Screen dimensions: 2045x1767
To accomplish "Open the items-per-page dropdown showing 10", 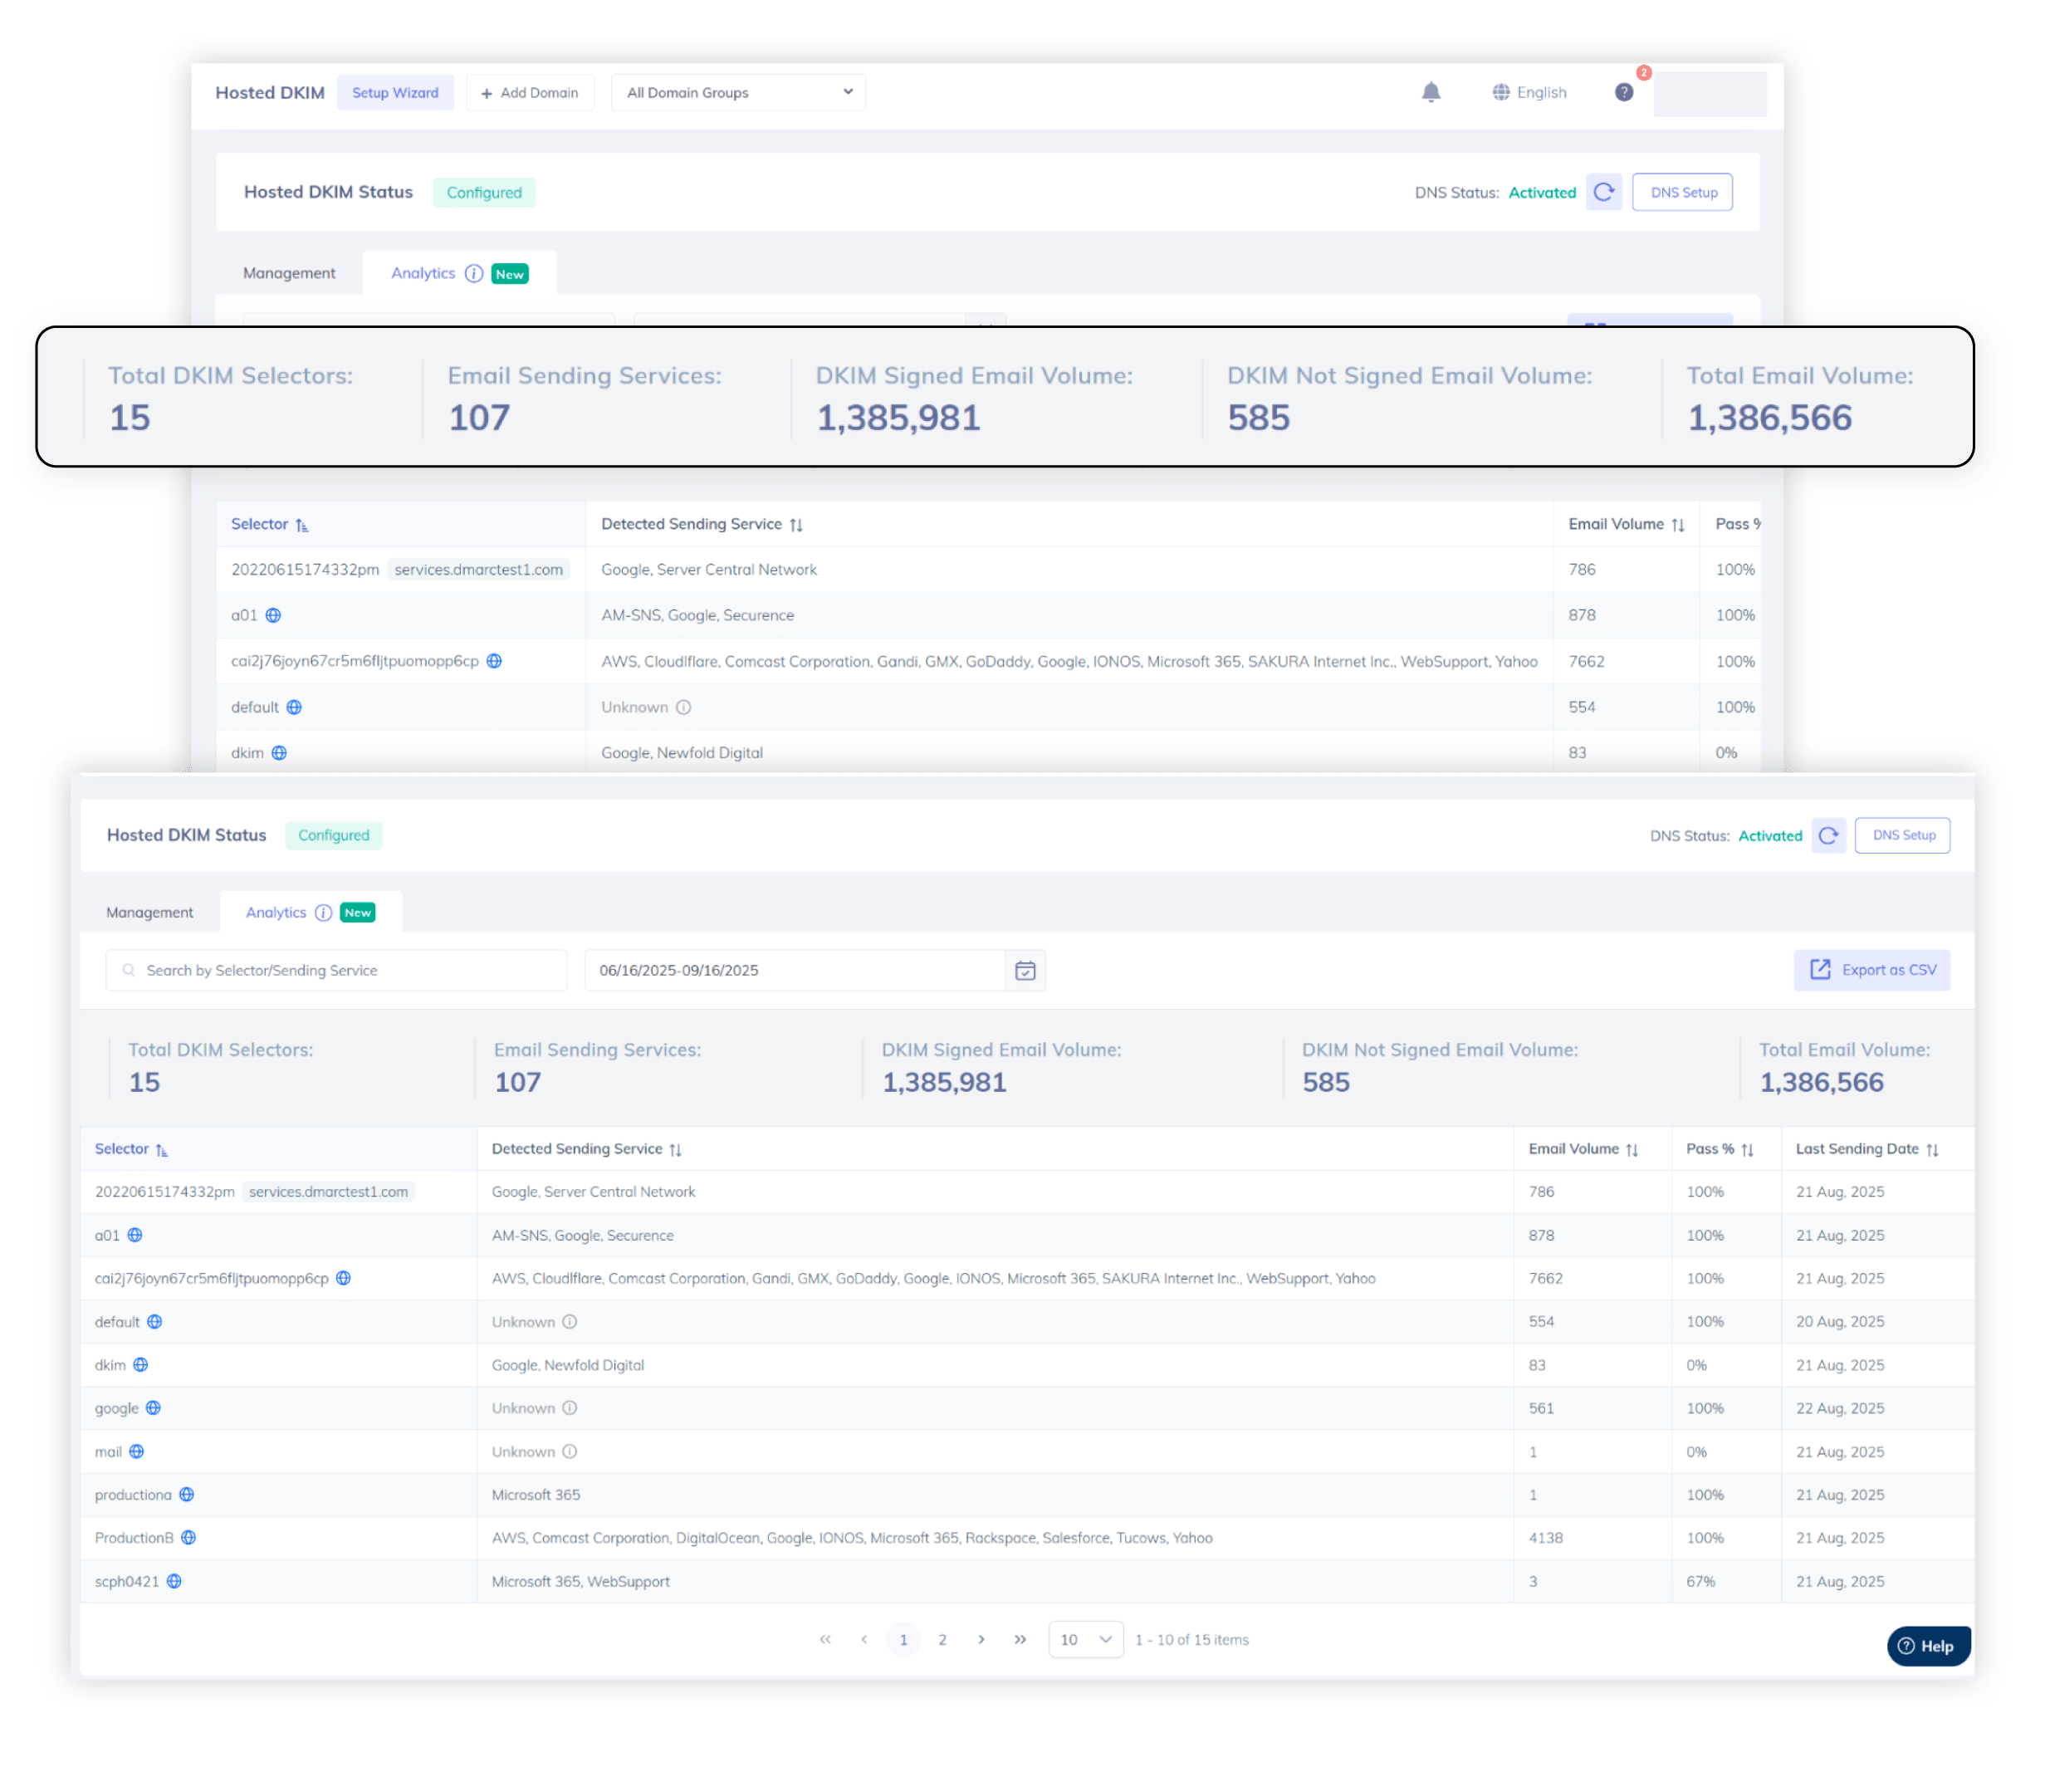I will click(x=1084, y=1640).
